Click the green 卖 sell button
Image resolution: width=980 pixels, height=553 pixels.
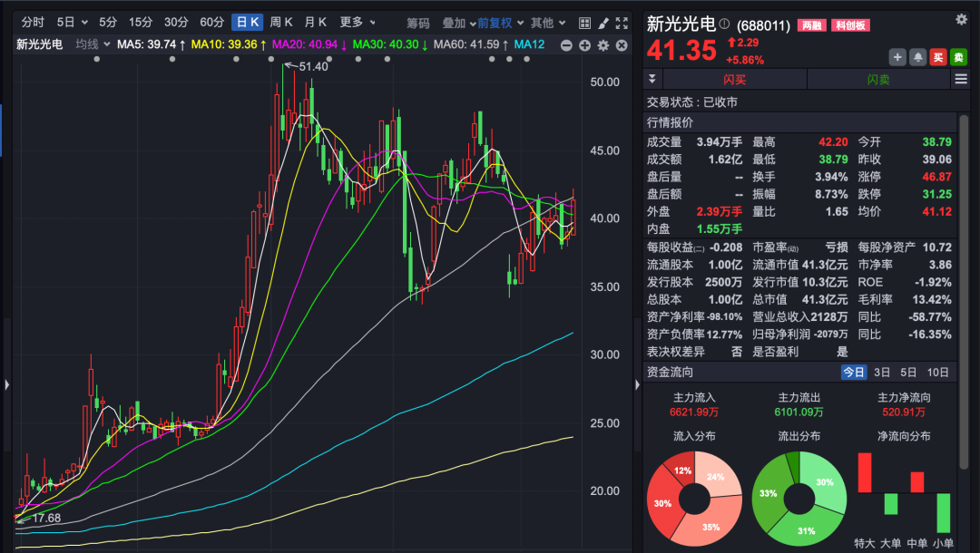(958, 57)
